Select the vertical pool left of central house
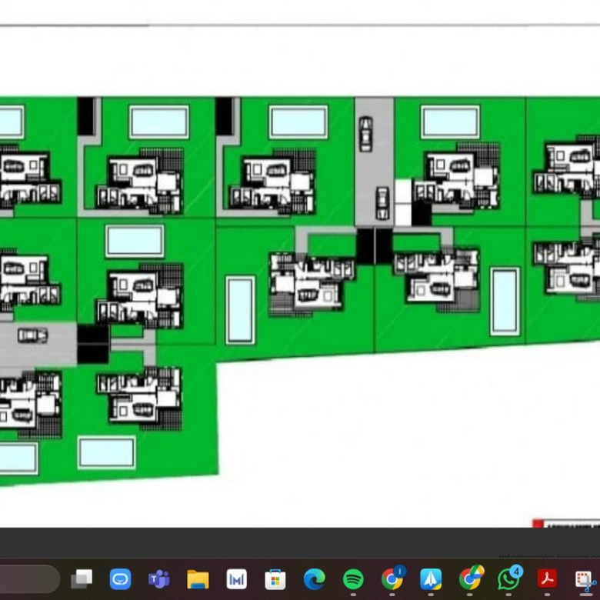600x600 pixels. tap(240, 310)
